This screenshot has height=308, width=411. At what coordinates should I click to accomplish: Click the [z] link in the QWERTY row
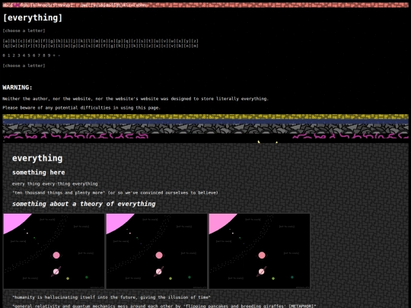[x=149, y=46]
